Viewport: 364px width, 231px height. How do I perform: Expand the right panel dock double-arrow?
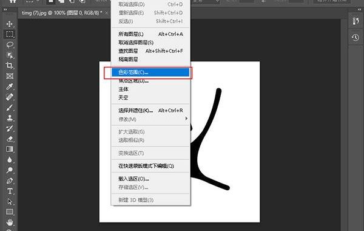coord(359,10)
